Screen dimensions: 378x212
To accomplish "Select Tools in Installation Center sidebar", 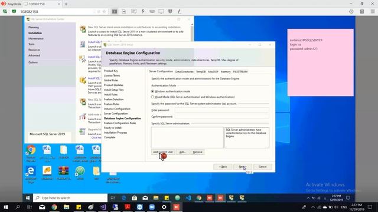I will coord(31,44).
